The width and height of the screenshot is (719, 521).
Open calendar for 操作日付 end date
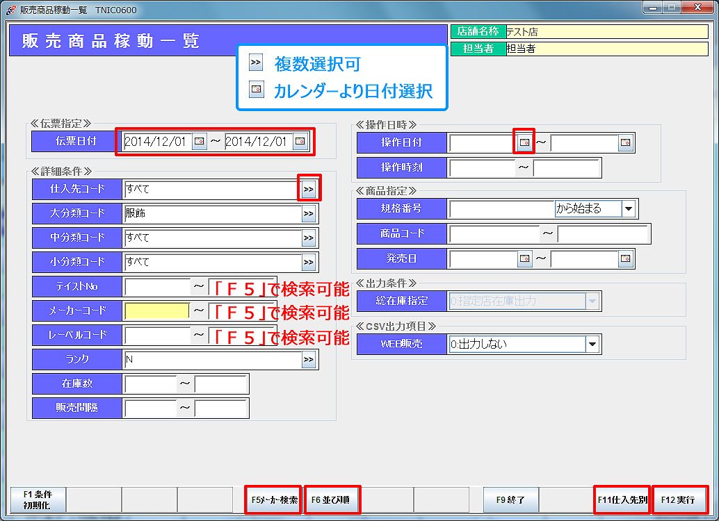coord(626,142)
